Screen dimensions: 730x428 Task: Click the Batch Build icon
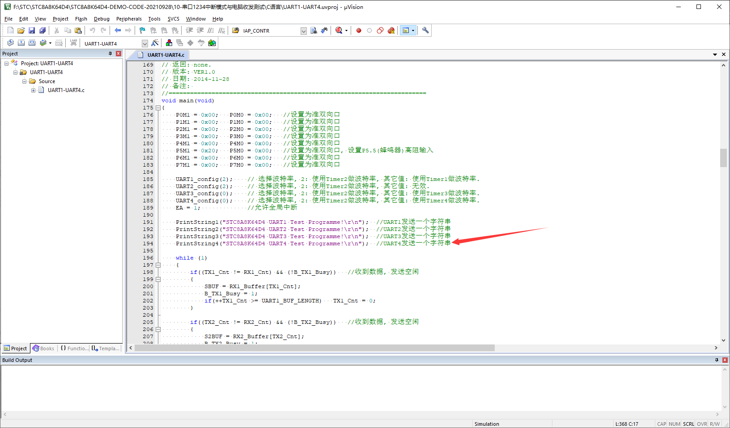[x=43, y=43]
